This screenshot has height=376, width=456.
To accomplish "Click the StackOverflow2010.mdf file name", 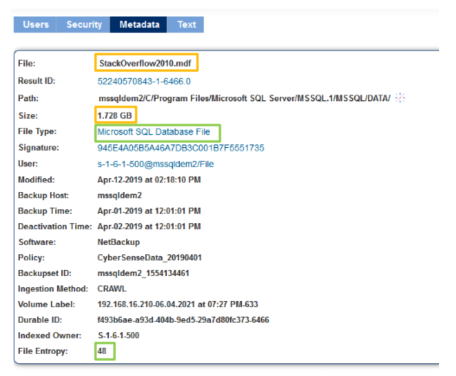I will (145, 62).
